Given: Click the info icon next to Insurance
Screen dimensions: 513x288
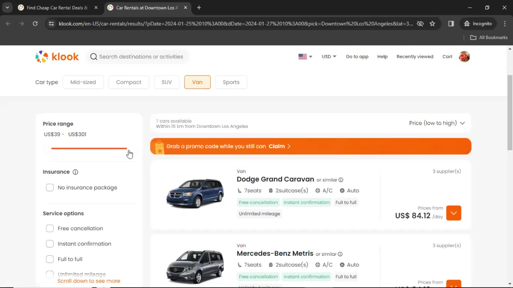Looking at the screenshot, I should [75, 172].
